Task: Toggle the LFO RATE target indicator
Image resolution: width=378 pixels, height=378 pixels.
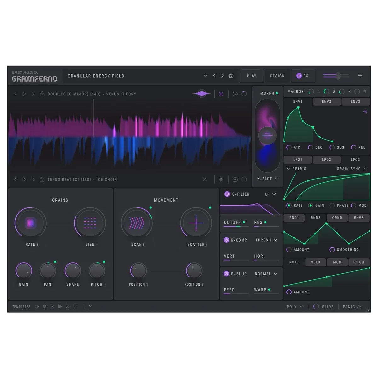Action: (x=289, y=205)
